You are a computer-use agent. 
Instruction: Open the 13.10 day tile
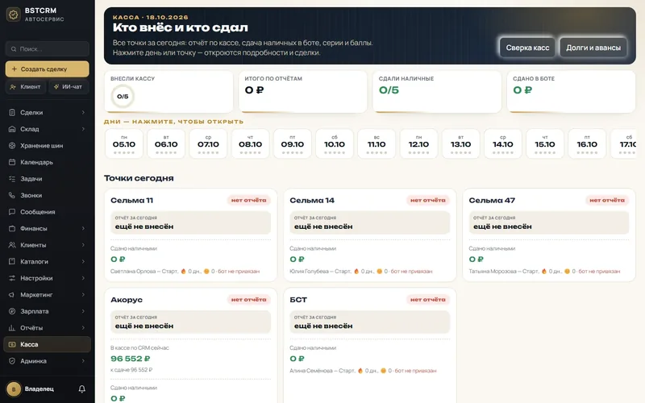[x=460, y=144]
